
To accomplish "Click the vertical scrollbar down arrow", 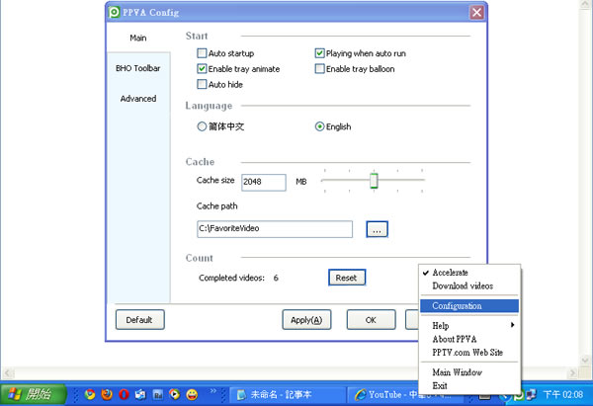I will (585, 360).
